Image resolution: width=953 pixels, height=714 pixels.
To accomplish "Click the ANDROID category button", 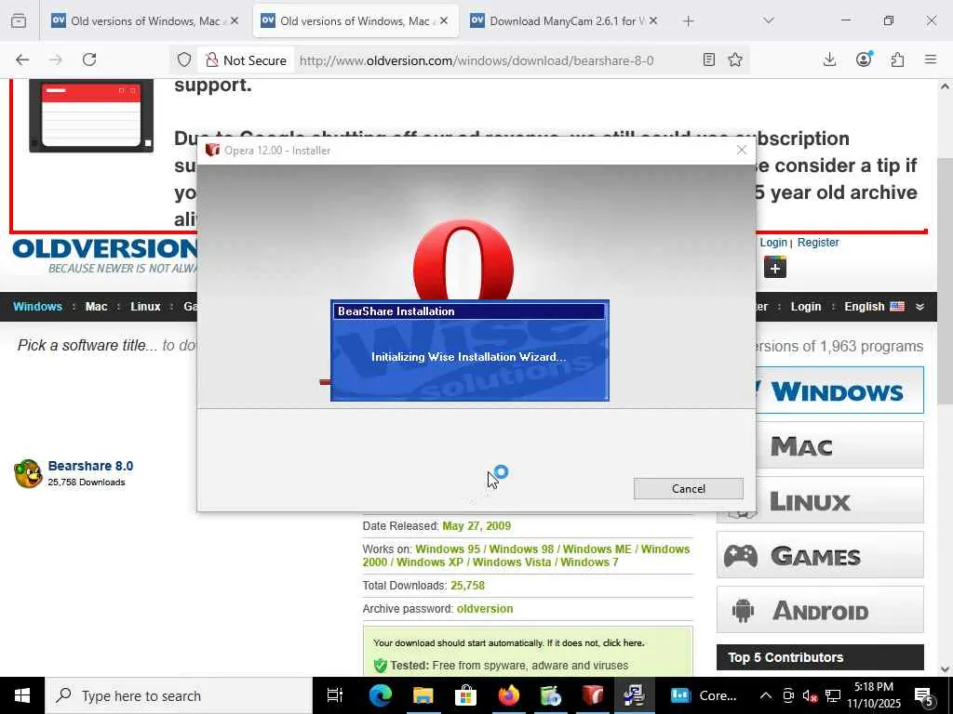I will click(820, 610).
